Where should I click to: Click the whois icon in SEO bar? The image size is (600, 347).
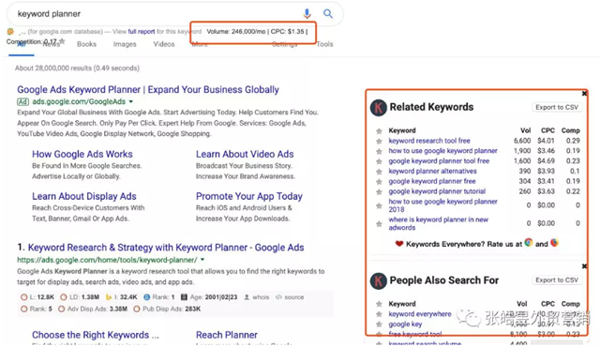coord(247,297)
